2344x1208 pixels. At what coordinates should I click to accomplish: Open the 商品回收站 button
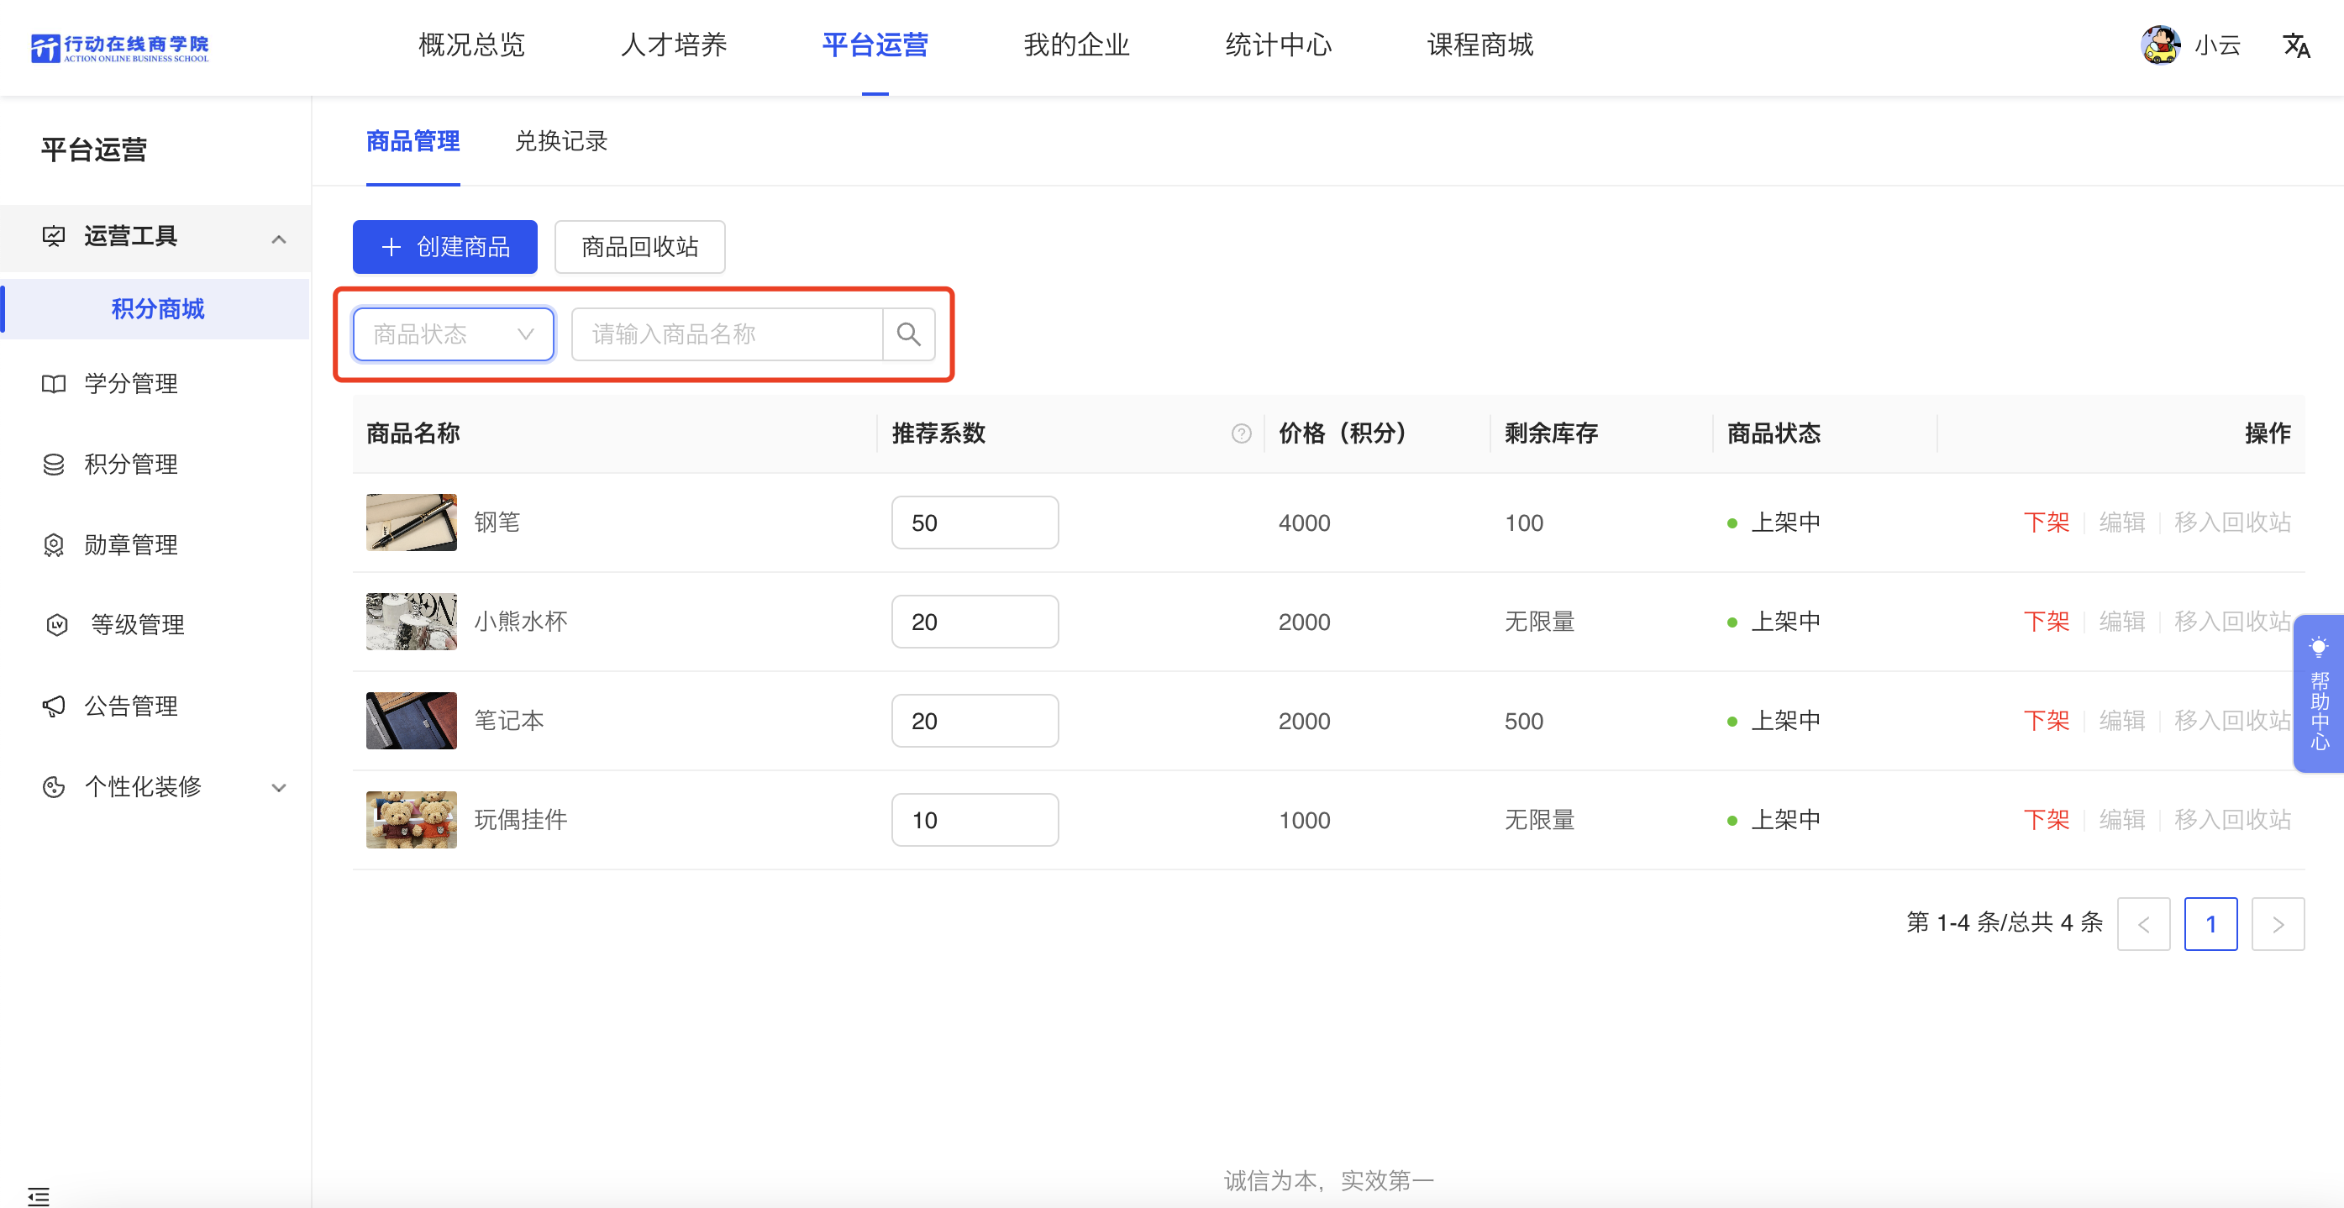[639, 246]
